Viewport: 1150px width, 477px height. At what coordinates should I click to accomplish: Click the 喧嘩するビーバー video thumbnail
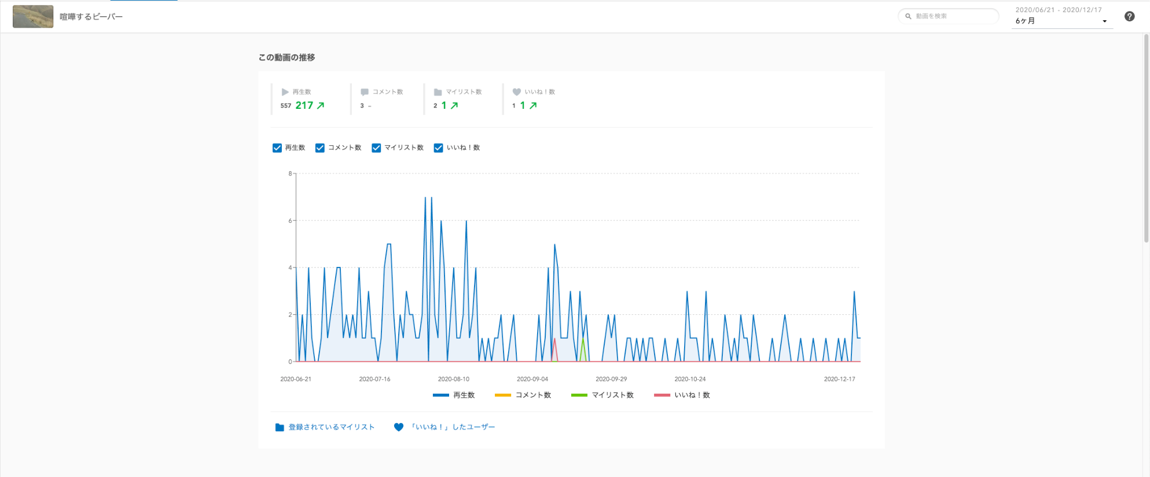click(x=33, y=17)
